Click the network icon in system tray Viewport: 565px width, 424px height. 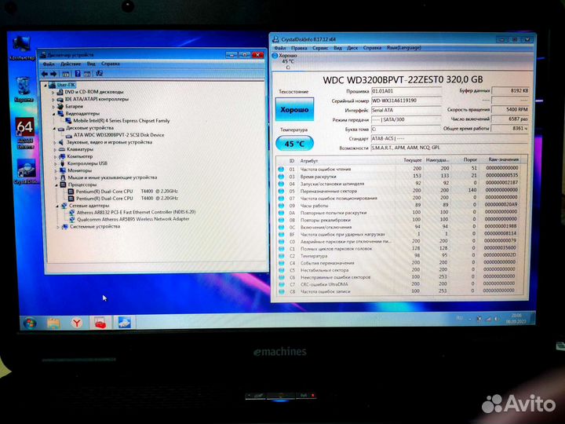tap(488, 319)
